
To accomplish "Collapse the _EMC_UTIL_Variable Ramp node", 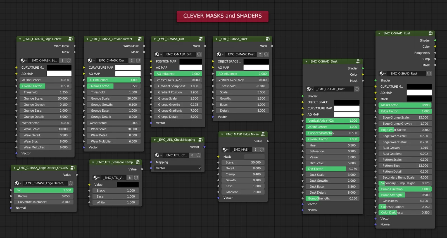I will [x=93, y=162].
